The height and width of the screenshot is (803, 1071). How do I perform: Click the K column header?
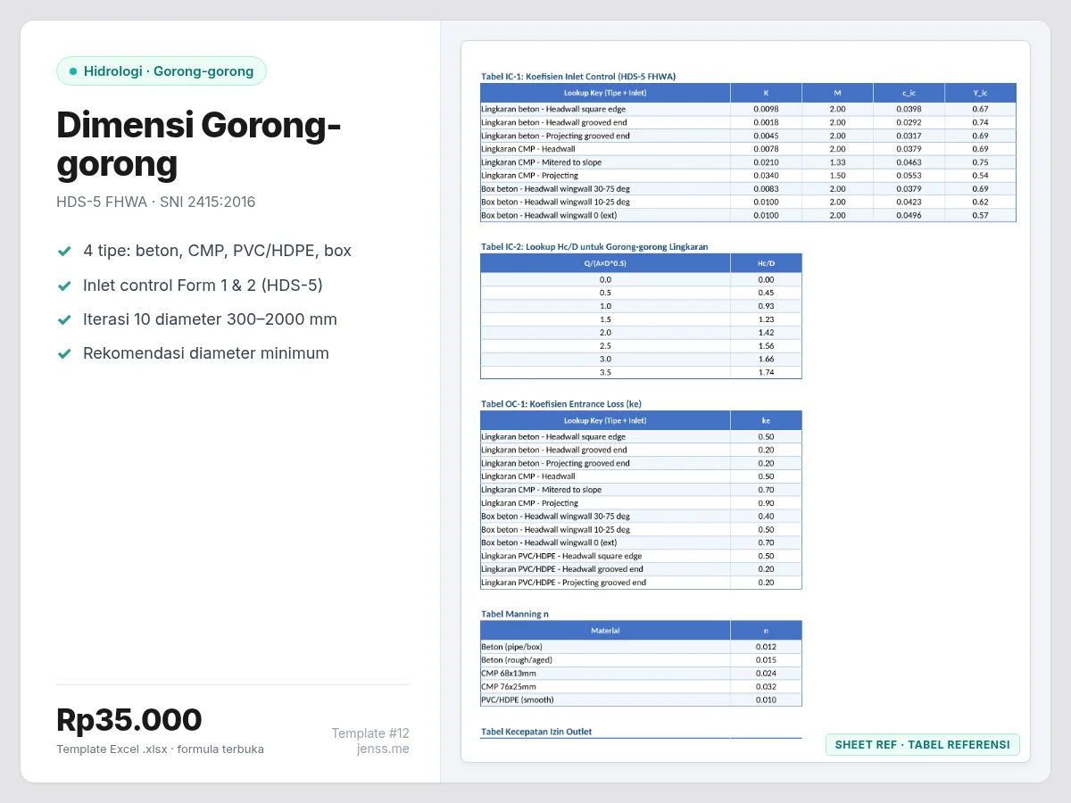coord(766,93)
